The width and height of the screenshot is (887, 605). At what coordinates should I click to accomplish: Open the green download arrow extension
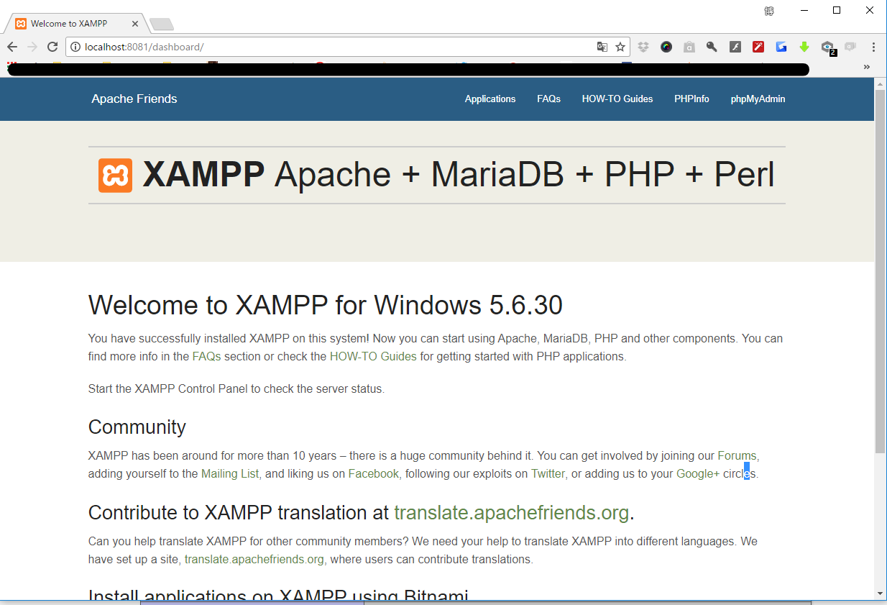click(804, 47)
